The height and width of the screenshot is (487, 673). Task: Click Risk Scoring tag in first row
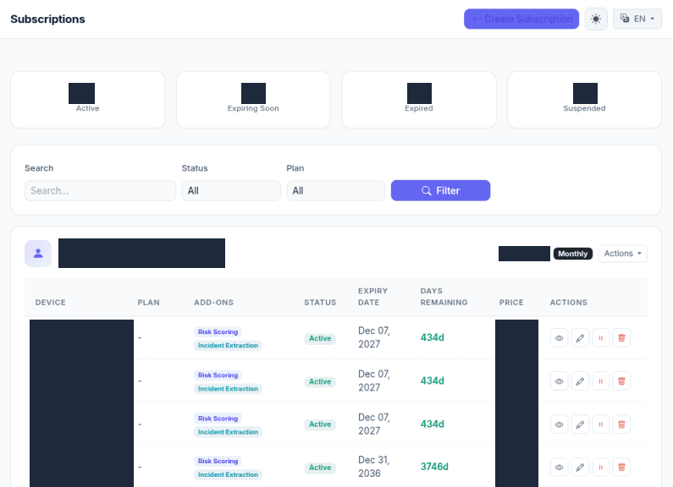click(218, 331)
